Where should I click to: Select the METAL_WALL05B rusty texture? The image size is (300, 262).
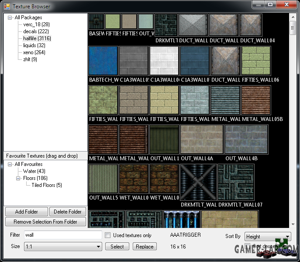[256, 100]
